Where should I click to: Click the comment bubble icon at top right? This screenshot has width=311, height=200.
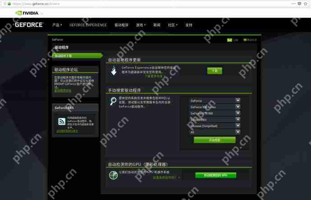[245, 40]
